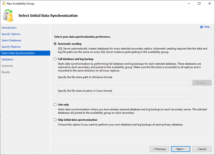Pick Skip initial data synchronization
The height and width of the screenshot is (155, 215).
pos(55,119)
